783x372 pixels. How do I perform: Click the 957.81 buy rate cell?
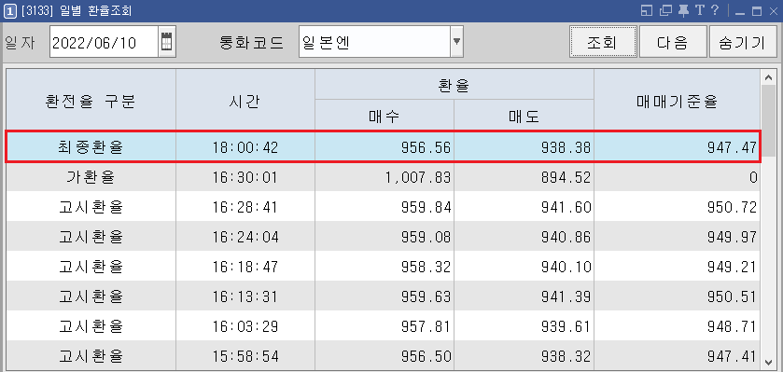[x=385, y=326]
